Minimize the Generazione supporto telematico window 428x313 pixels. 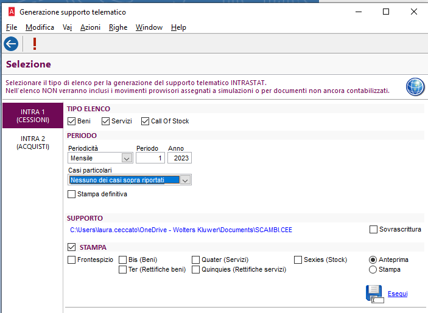tap(359, 12)
